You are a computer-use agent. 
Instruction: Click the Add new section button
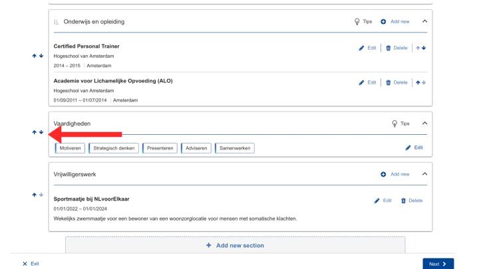tap(235, 246)
